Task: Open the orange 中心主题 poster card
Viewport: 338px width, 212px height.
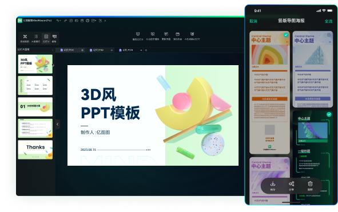Action: click(269, 93)
